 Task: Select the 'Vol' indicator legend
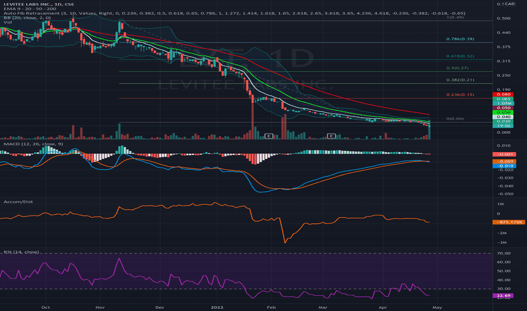[x=7, y=22]
